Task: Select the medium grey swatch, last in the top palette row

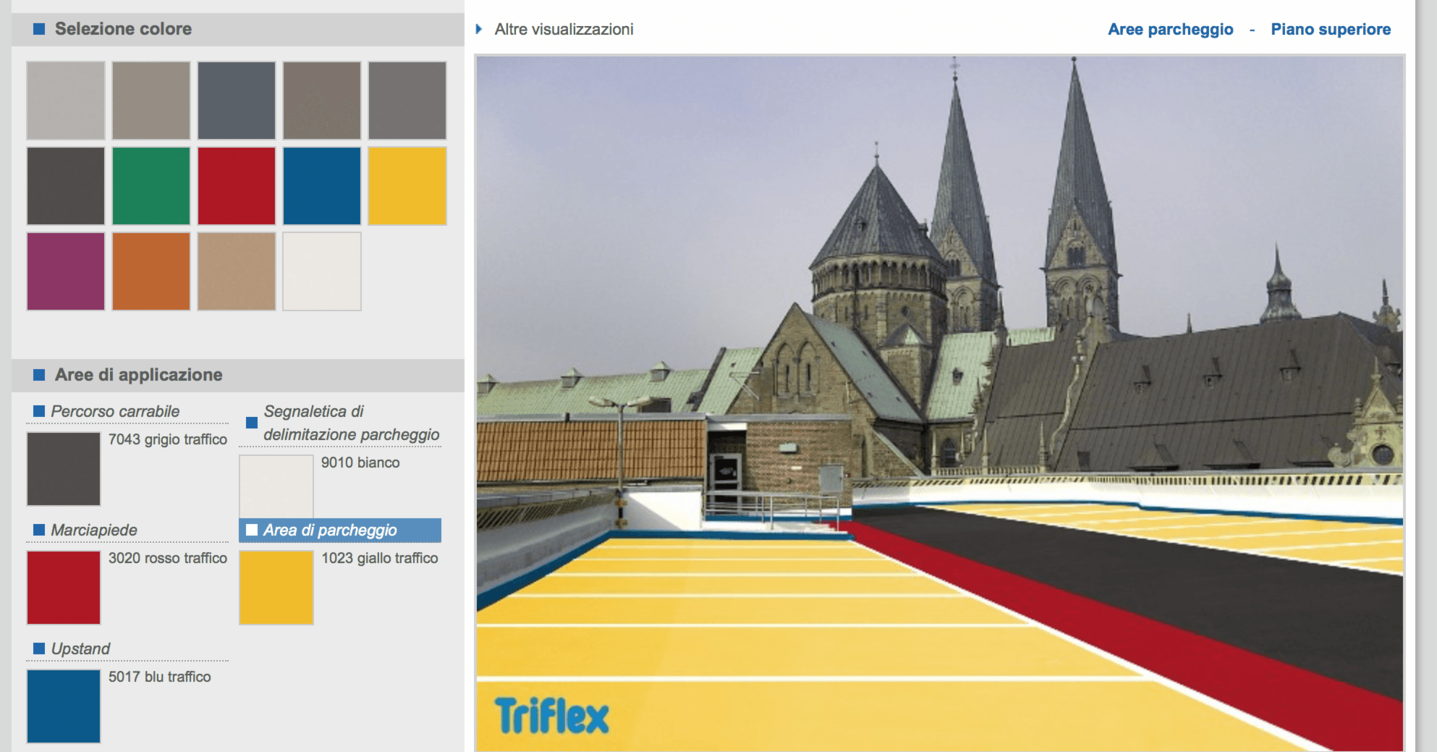Action: click(407, 101)
